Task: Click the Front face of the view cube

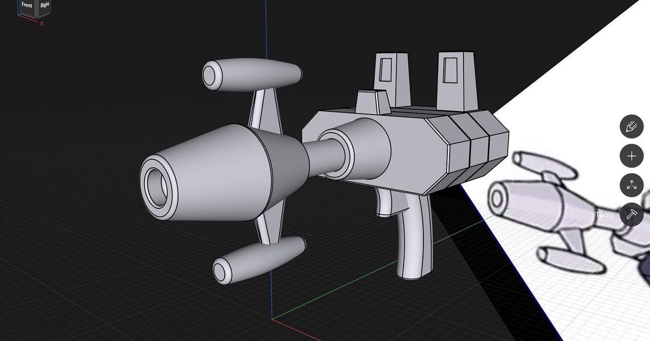Action: pyautogui.click(x=26, y=5)
